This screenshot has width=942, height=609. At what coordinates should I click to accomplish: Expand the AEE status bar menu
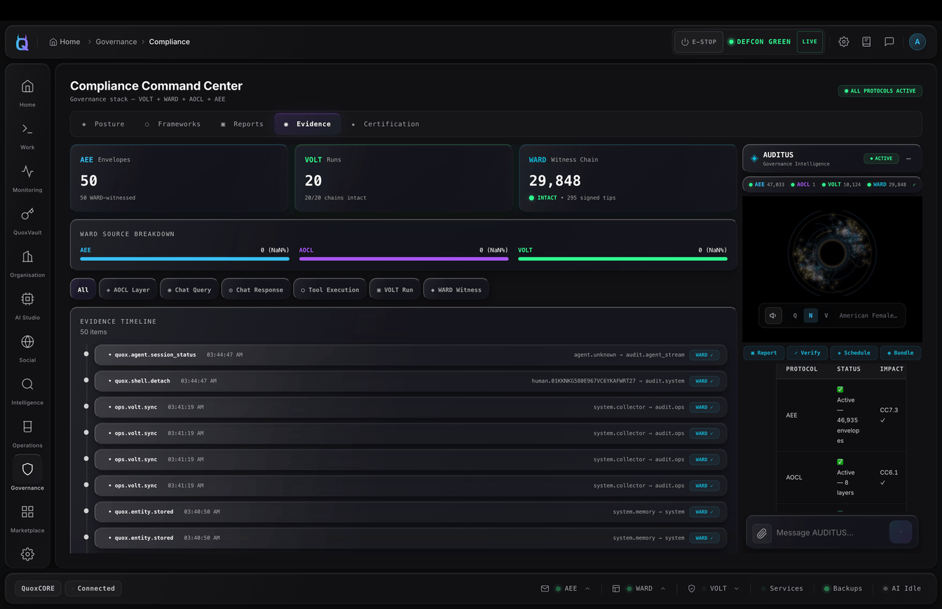[x=587, y=589]
